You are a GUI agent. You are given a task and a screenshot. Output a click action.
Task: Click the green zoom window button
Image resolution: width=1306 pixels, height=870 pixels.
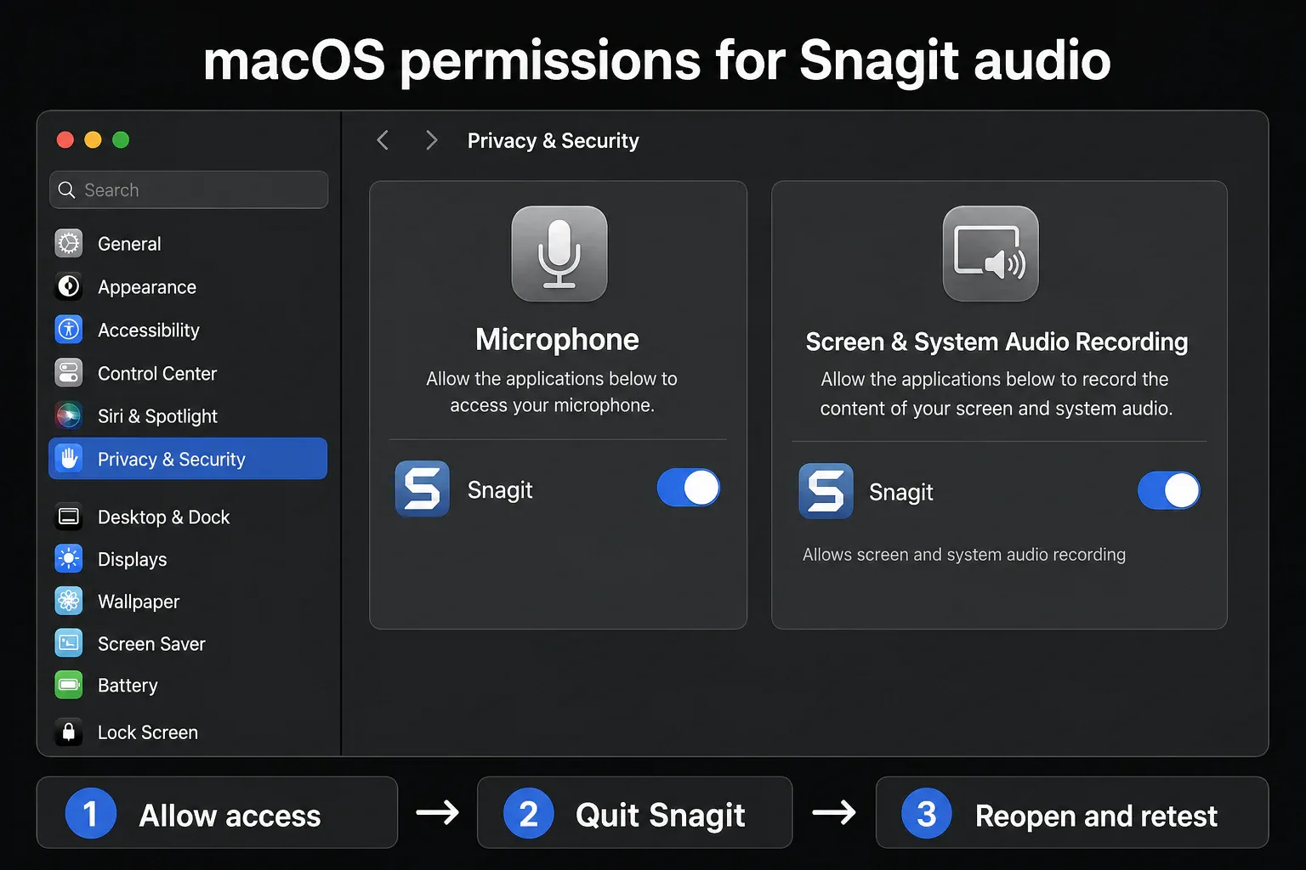click(121, 139)
